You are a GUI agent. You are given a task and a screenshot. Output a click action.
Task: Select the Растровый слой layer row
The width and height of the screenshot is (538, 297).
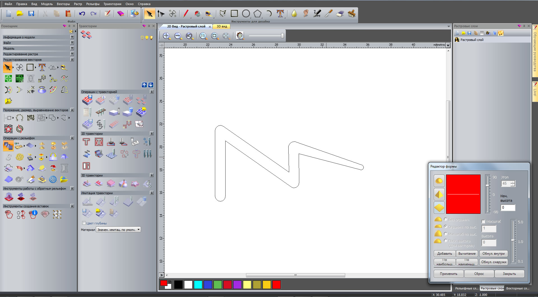[x=492, y=40]
